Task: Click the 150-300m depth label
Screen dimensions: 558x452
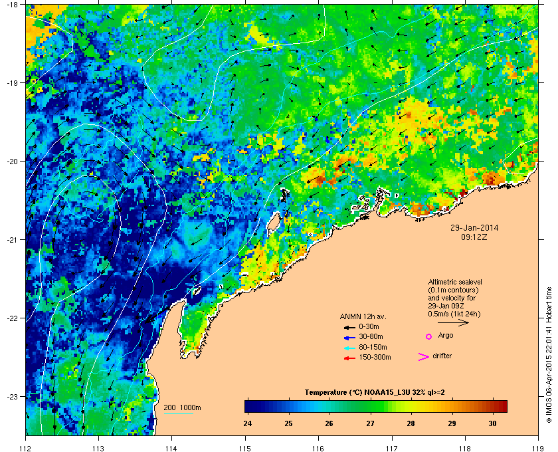Action: (x=375, y=357)
